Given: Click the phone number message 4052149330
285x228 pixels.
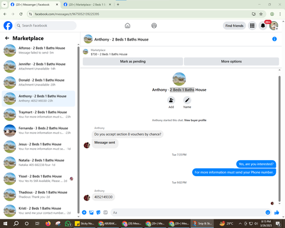Looking at the screenshot, I should (x=103, y=197).
